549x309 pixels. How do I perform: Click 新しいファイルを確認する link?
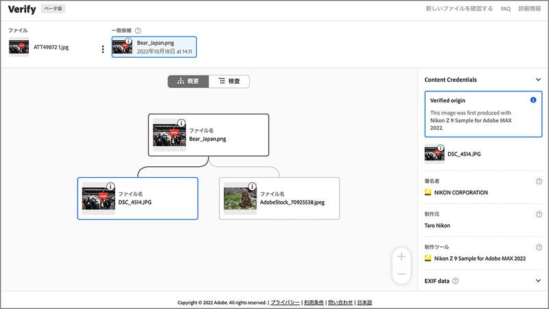click(x=459, y=8)
